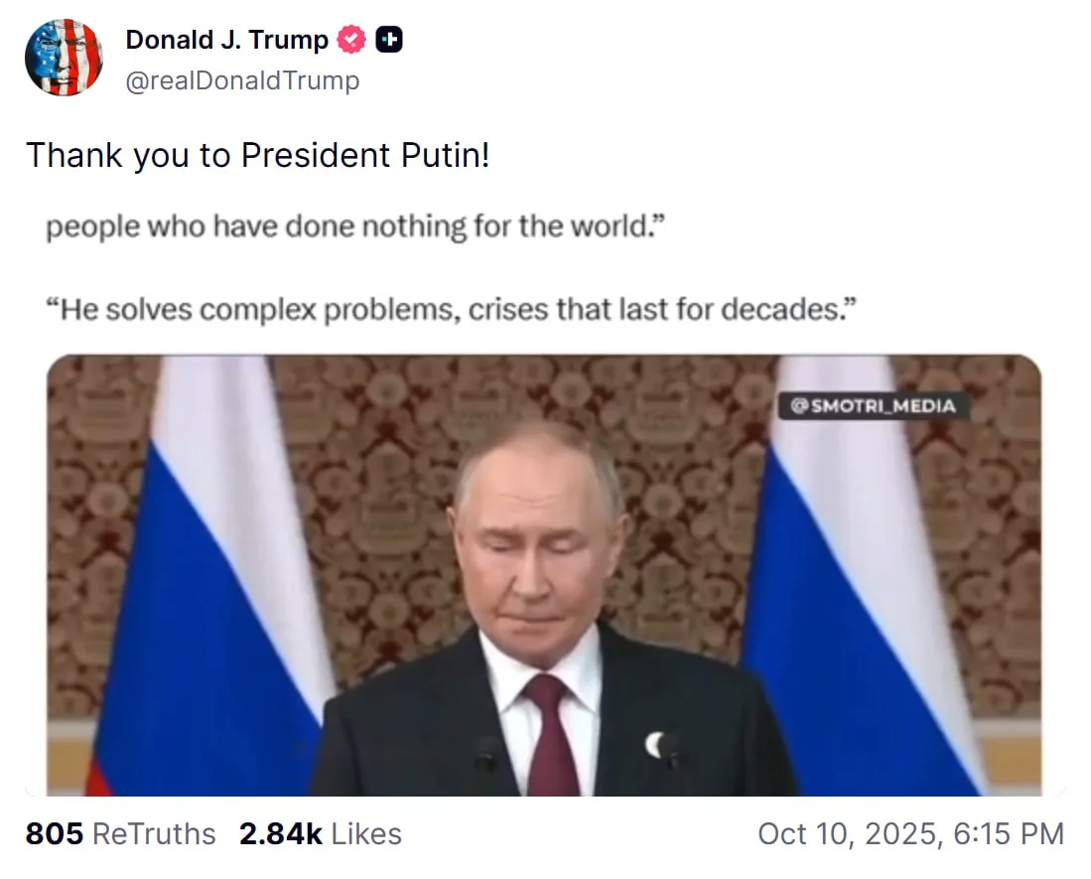Open Donald J. Trump's profile avatar
Screen dimensions: 1091x879
point(64,58)
